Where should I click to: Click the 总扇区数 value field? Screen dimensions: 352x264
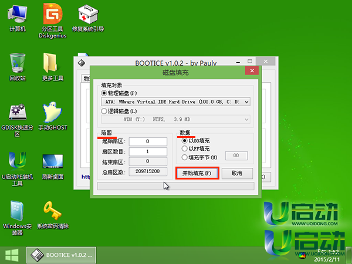tap(148, 171)
